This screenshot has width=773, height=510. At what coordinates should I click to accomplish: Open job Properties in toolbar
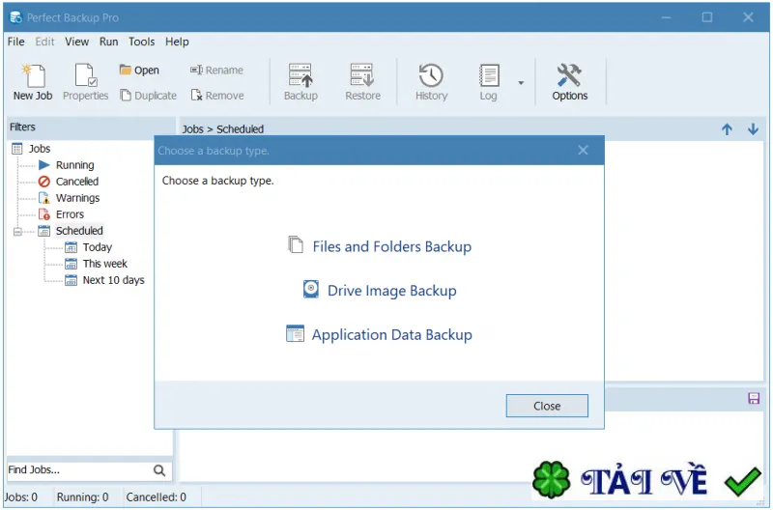[85, 82]
